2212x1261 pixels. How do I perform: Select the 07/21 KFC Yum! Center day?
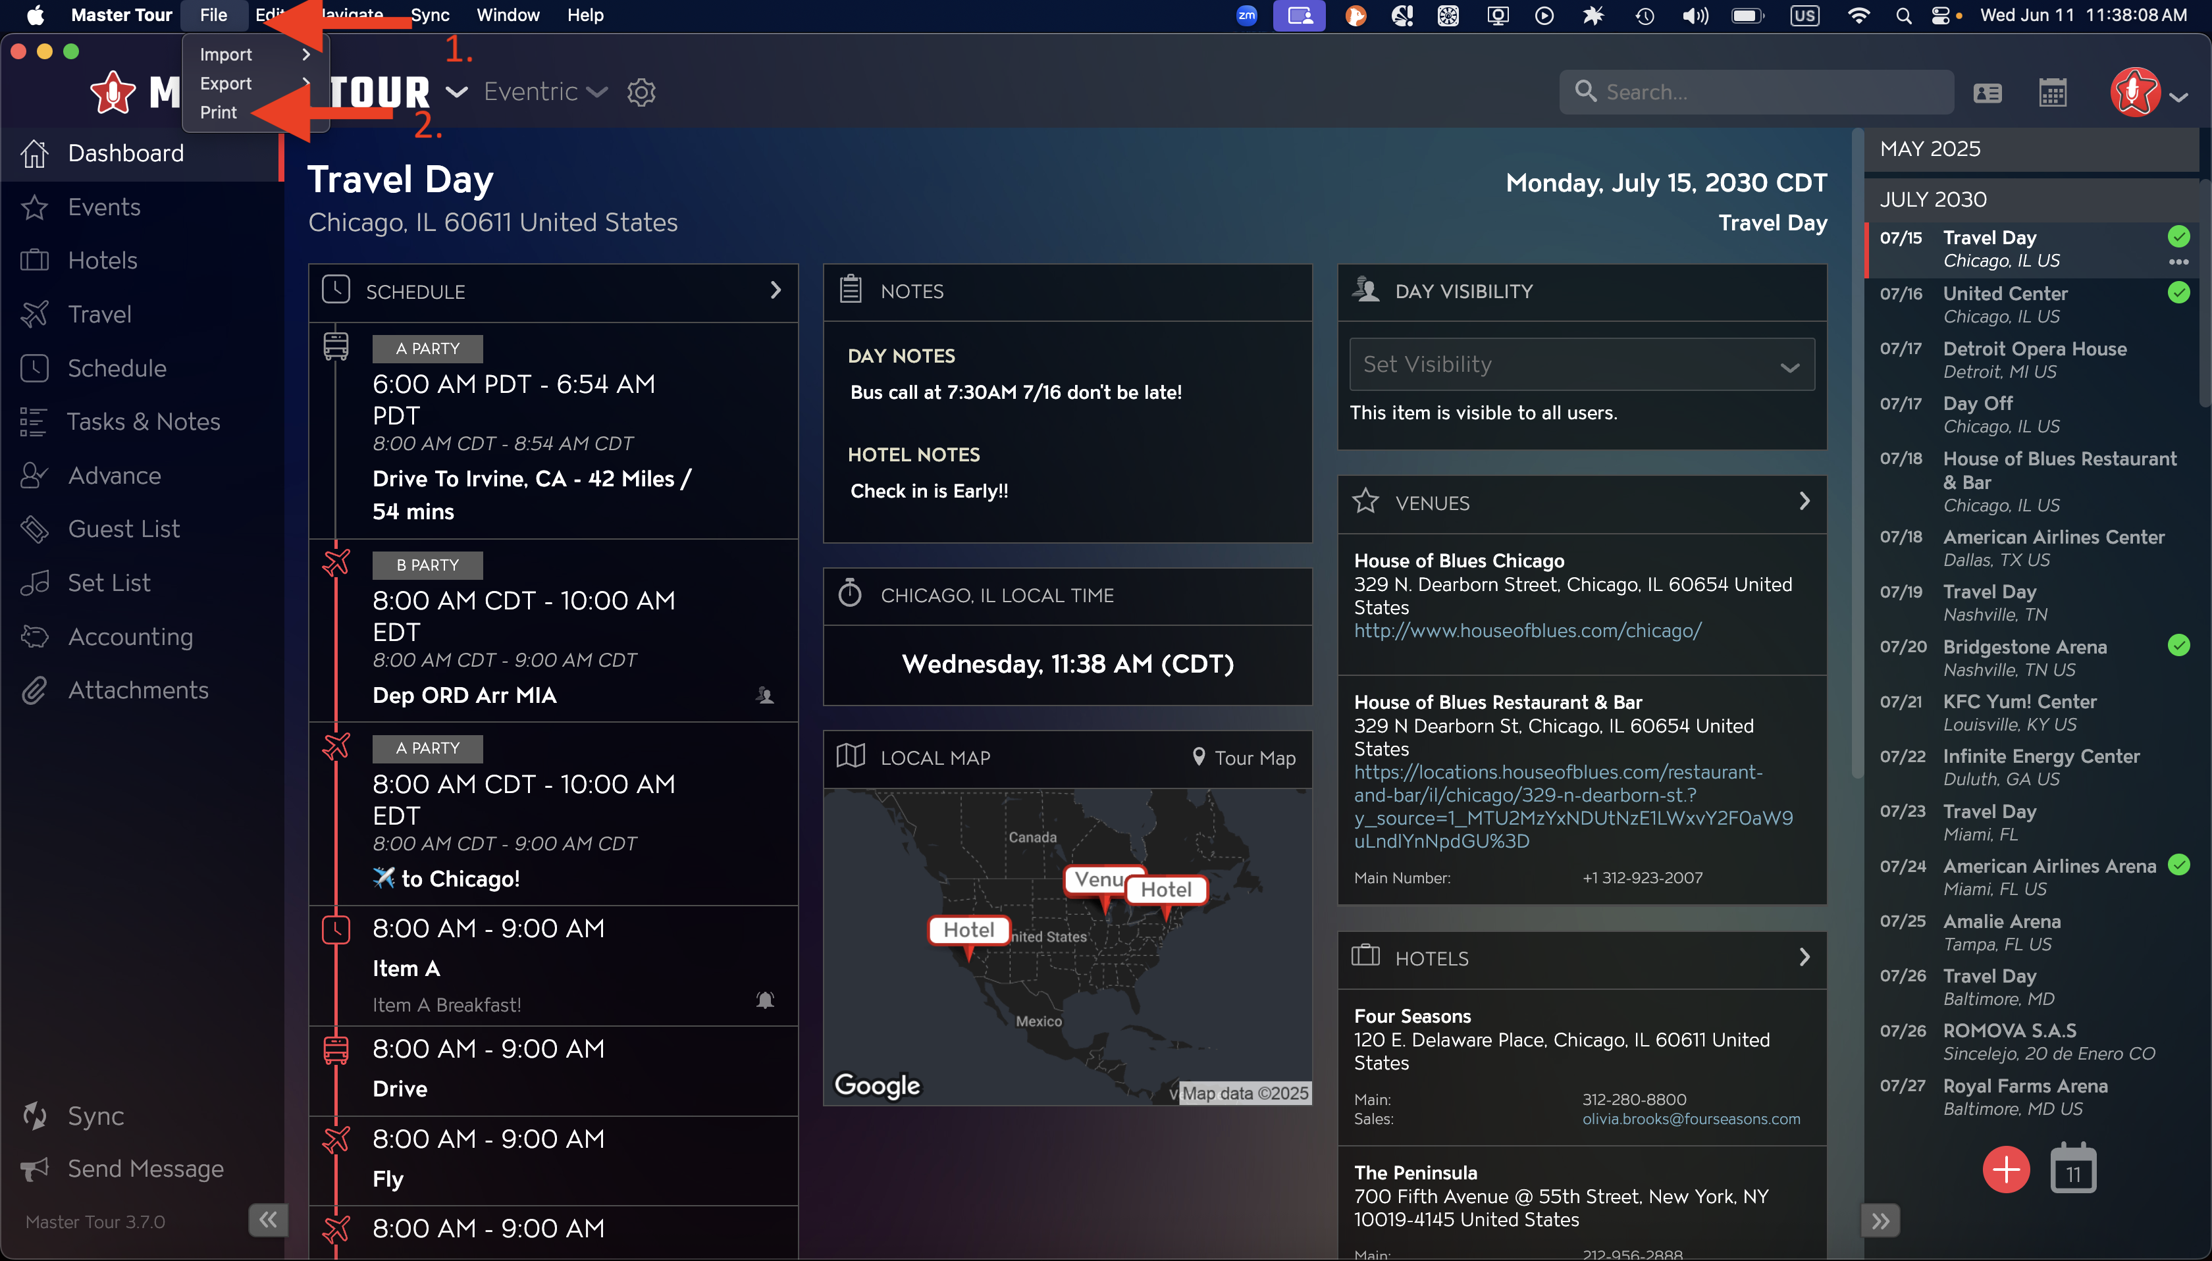tap(2031, 713)
